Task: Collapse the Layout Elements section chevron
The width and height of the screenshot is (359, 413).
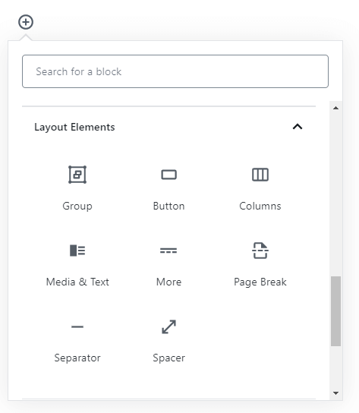Action: tap(298, 127)
